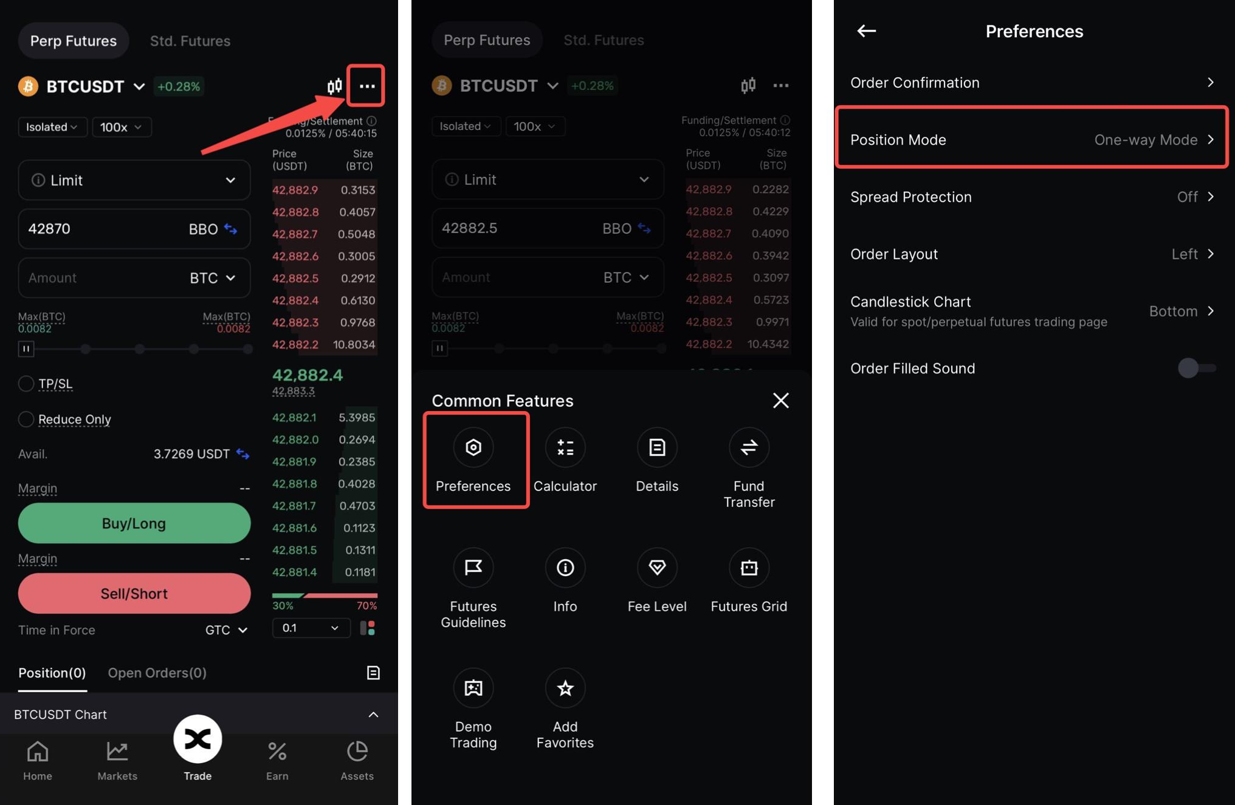Add to Favorites with the star icon
Image resolution: width=1235 pixels, height=805 pixels.
(x=565, y=688)
